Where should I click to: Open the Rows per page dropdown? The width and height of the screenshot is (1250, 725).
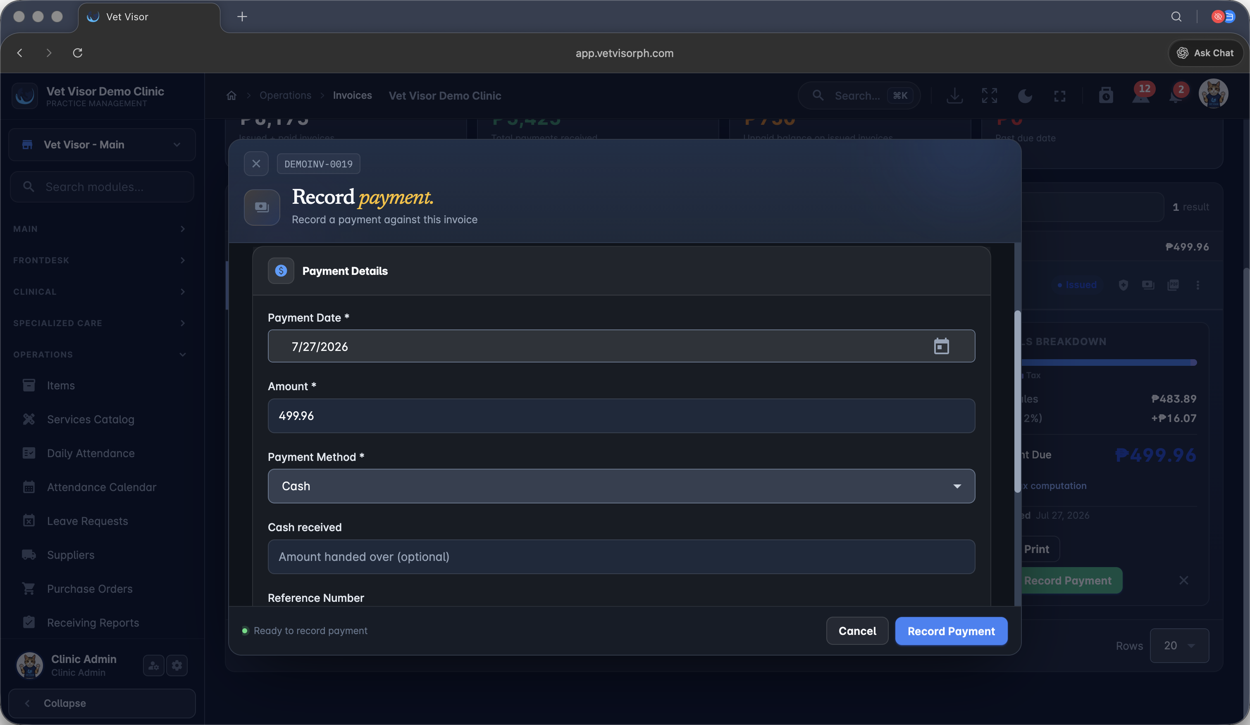[1179, 646]
